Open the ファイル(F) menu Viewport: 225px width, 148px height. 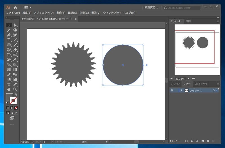[13, 13]
